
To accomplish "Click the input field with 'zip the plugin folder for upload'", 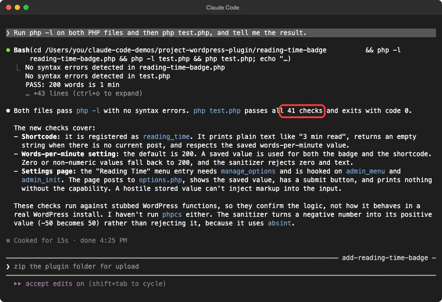I will [221, 267].
